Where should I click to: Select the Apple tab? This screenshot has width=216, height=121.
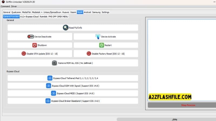coord(80,12)
